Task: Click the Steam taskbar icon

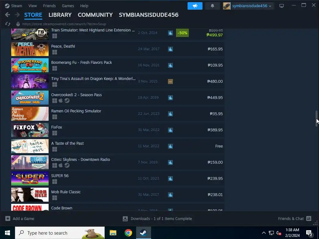Action: 144,233
